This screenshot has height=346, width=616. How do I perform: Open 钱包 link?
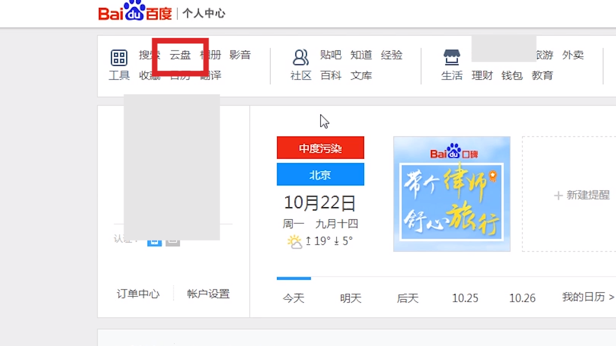point(512,76)
